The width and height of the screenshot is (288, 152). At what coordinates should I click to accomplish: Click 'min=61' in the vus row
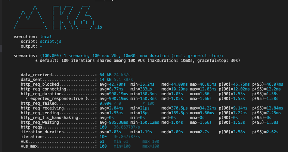point(121,141)
